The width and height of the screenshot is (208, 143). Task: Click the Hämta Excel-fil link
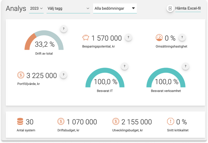[x=188, y=8]
